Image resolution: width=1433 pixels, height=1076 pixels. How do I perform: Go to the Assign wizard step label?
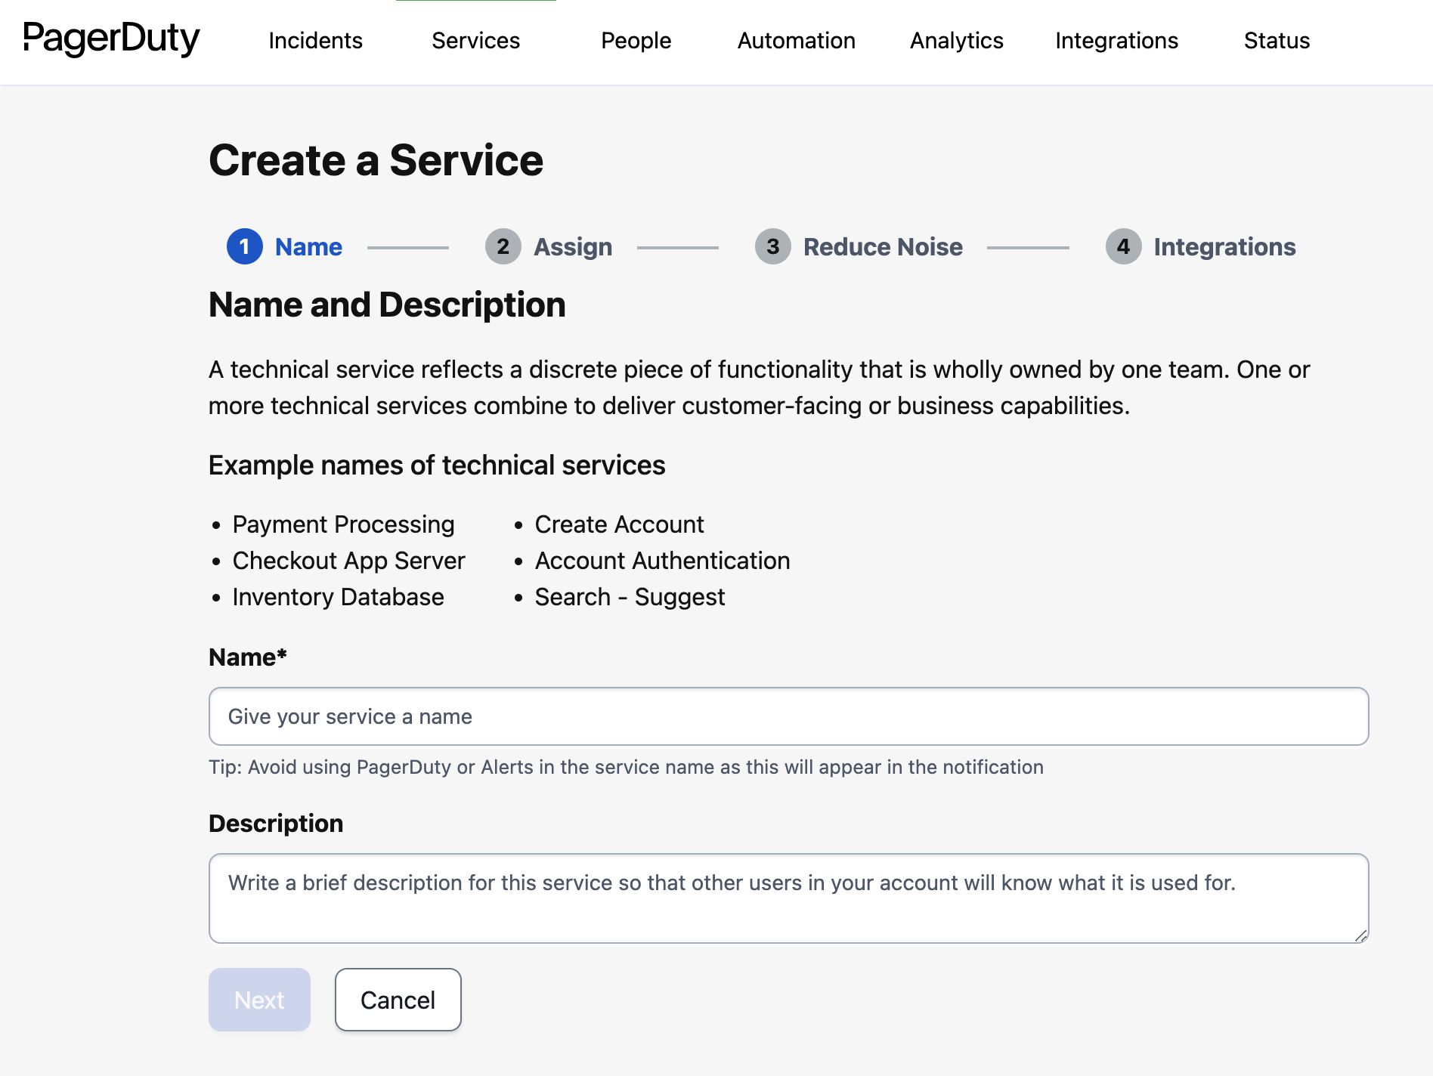[573, 247]
